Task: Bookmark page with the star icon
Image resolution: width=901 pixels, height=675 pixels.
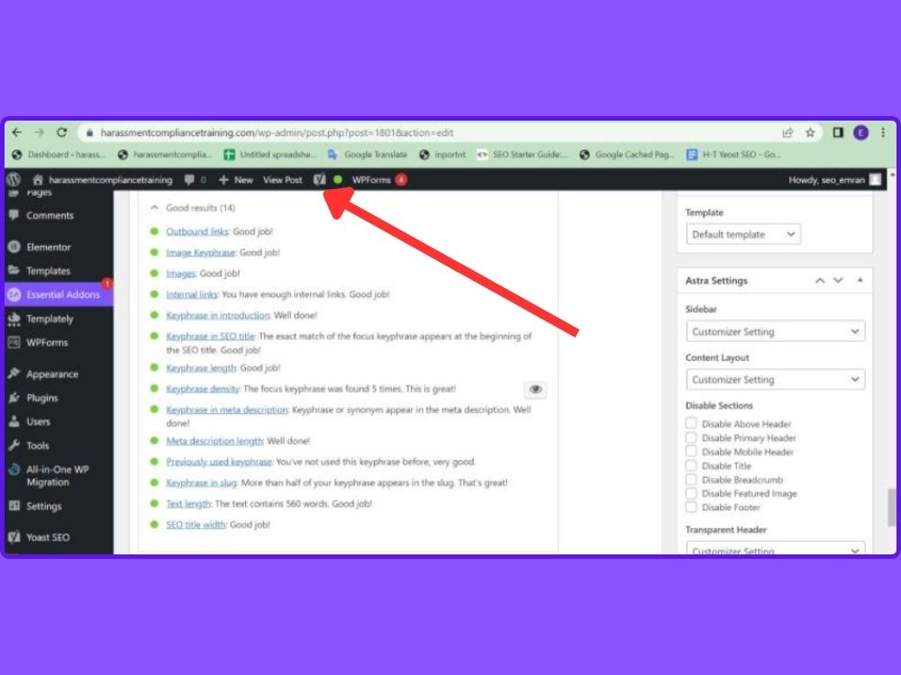Action: (810, 132)
